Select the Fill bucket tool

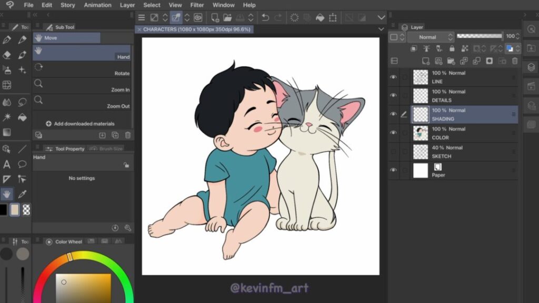pos(23,117)
